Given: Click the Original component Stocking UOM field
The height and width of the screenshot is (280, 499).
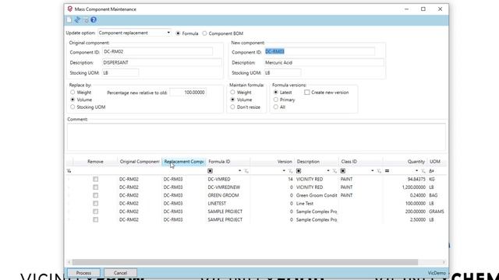Looking at the screenshot, I should [x=120, y=72].
